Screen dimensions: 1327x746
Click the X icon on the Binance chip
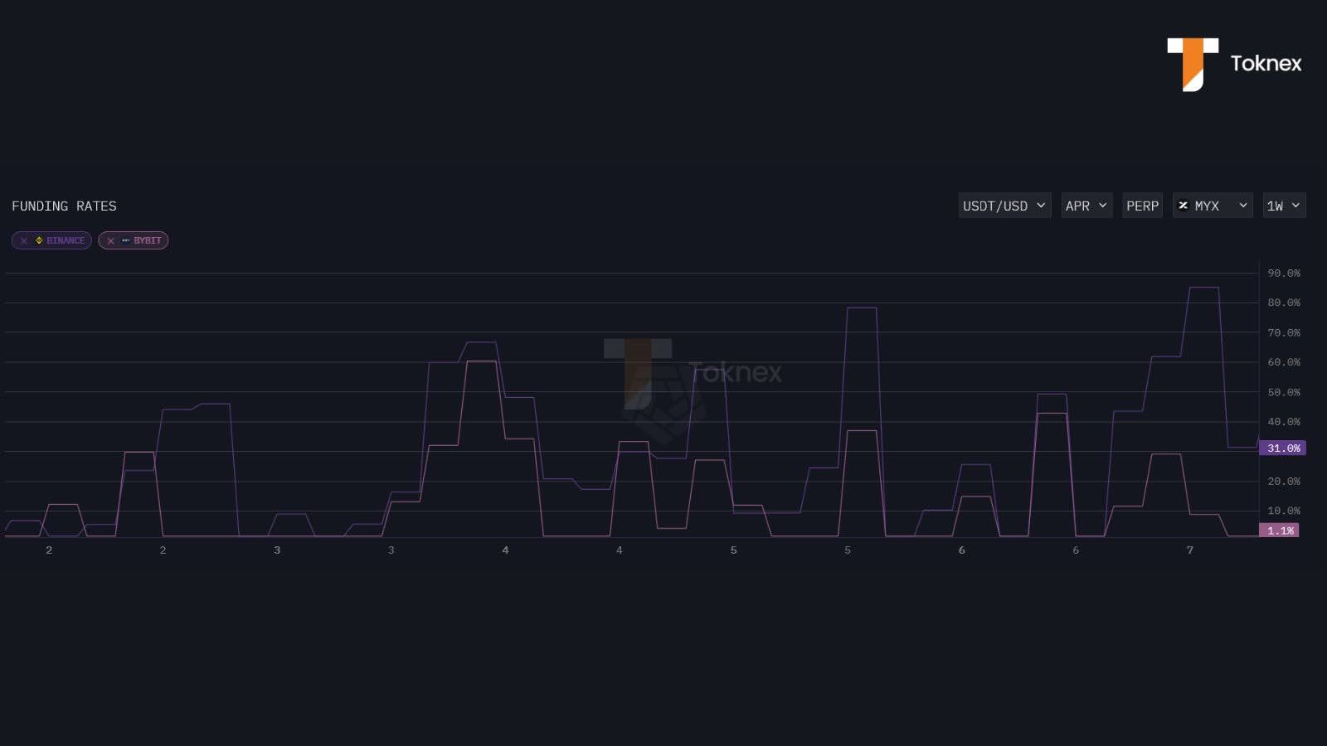[24, 240]
